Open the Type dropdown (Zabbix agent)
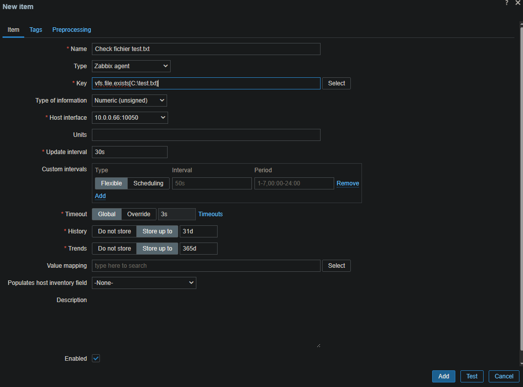523x387 pixels. pos(131,66)
